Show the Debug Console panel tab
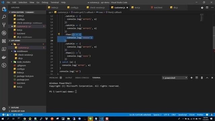Image resolution: width=215 pixels, height=121 pixels. pyautogui.click(x=82, y=78)
